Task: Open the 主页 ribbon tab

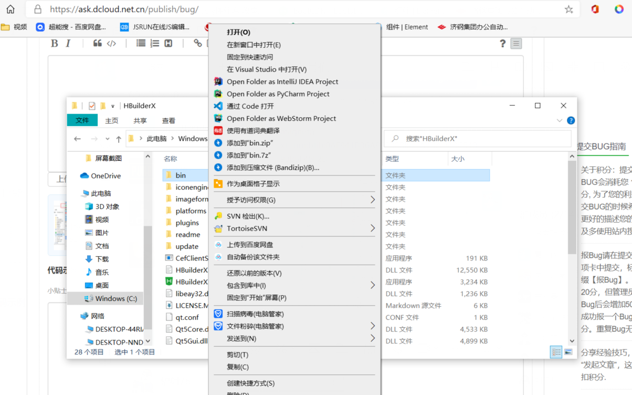Action: pyautogui.click(x=112, y=120)
